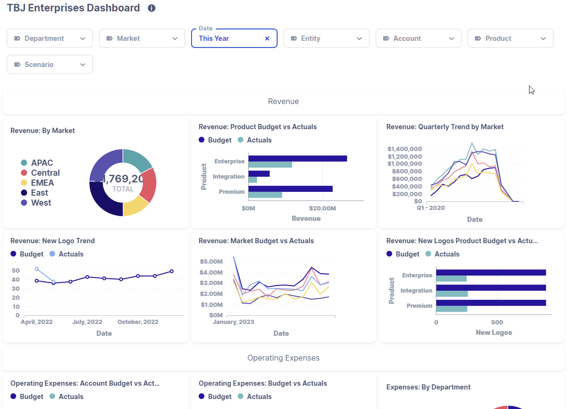Click the tag icon in Department filter

pyautogui.click(x=17, y=38)
